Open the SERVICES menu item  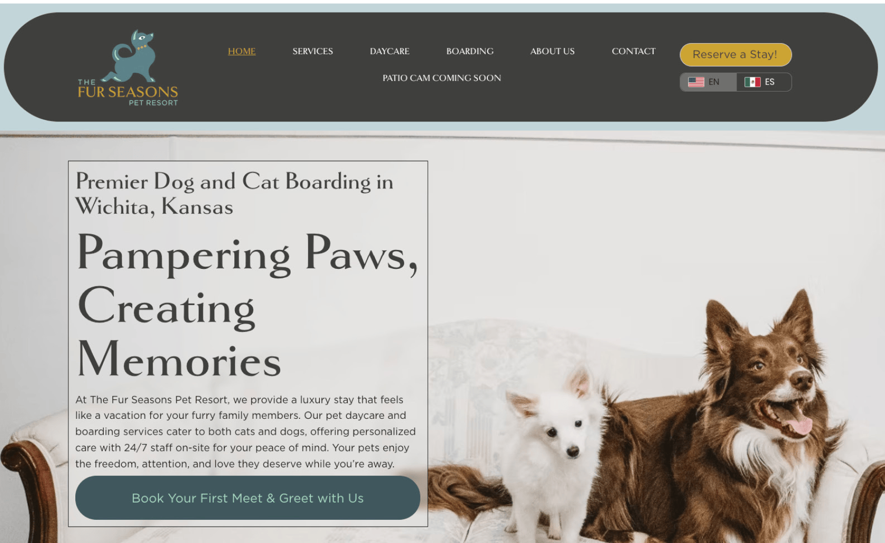(x=313, y=51)
